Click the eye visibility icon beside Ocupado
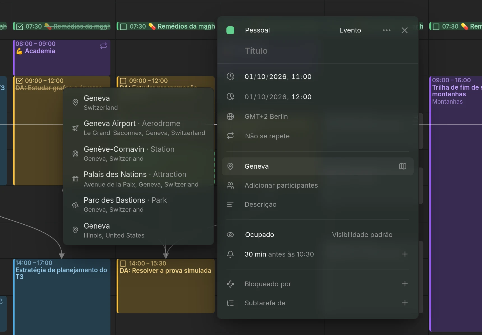Screen dimensions: 482x335 click(x=230, y=235)
